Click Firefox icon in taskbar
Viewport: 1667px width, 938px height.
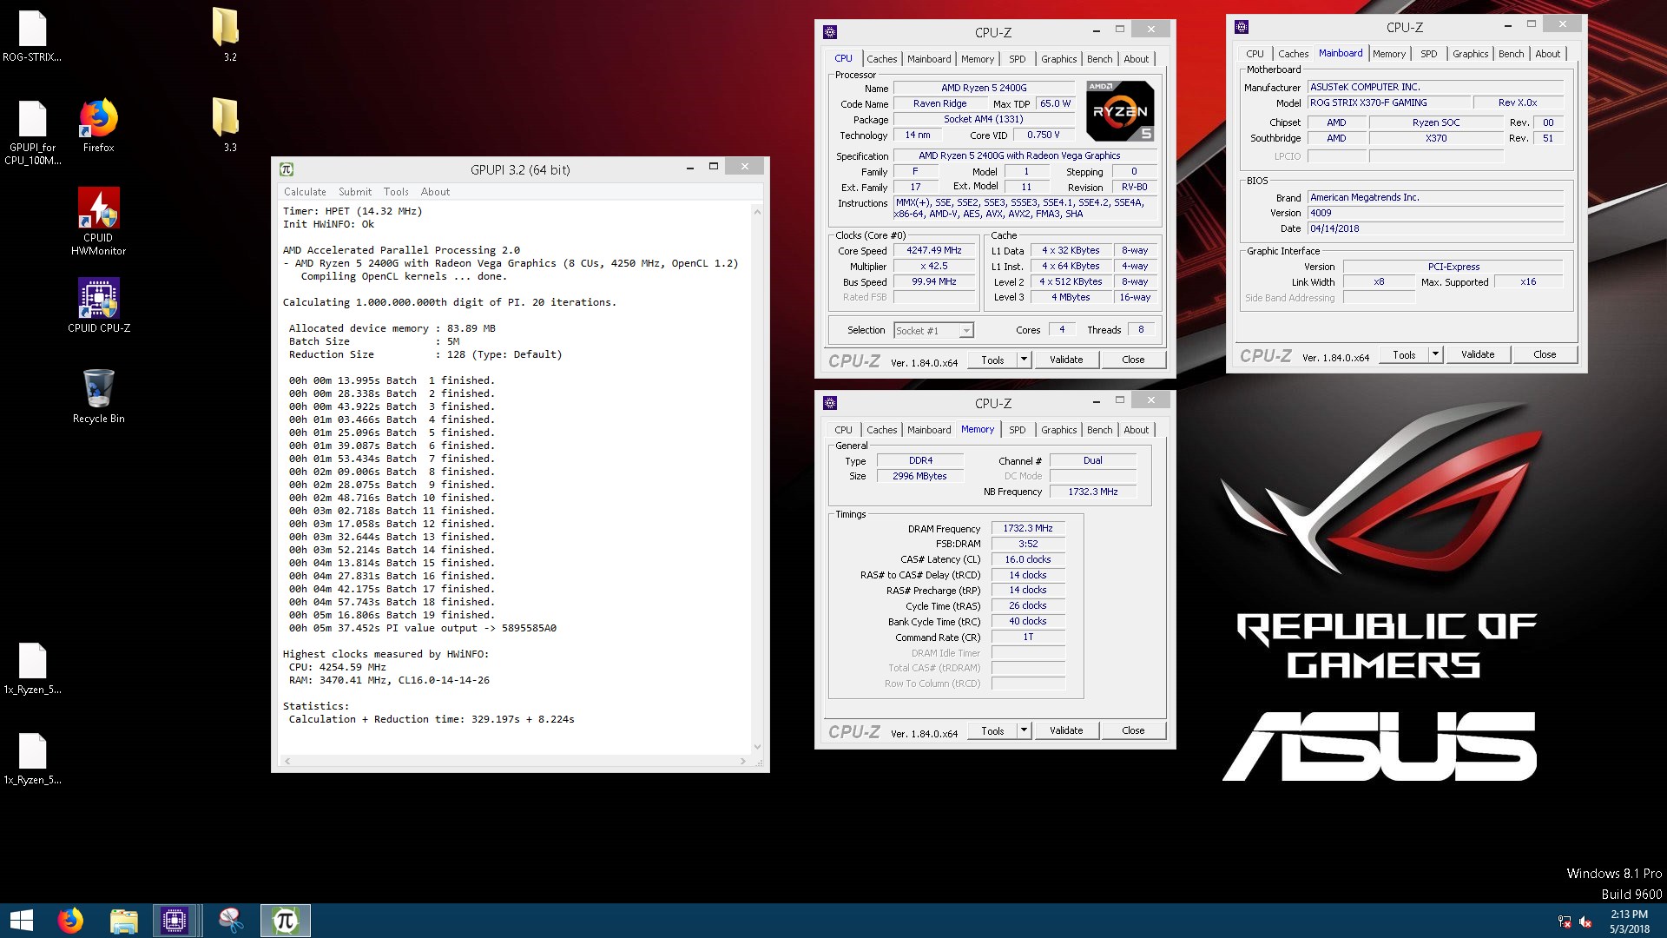click(x=70, y=921)
